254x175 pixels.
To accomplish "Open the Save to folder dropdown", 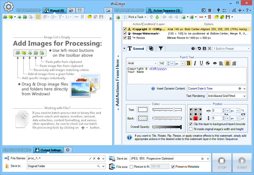I will click(103, 166).
